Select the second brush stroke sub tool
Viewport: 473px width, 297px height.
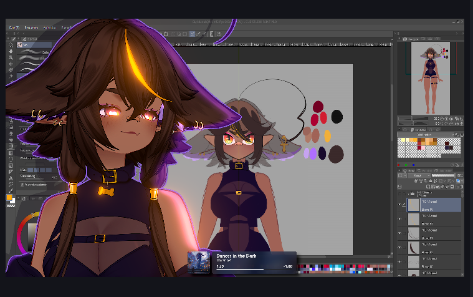pyautogui.click(x=34, y=58)
